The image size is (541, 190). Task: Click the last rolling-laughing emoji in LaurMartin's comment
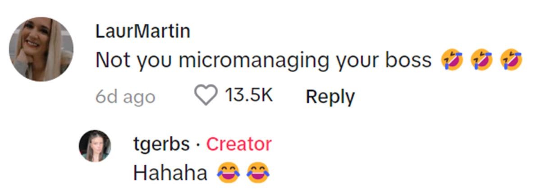(x=511, y=60)
